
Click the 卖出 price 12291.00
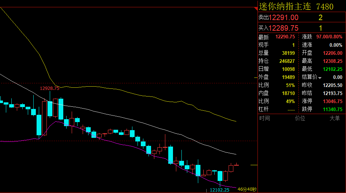(x=283, y=18)
